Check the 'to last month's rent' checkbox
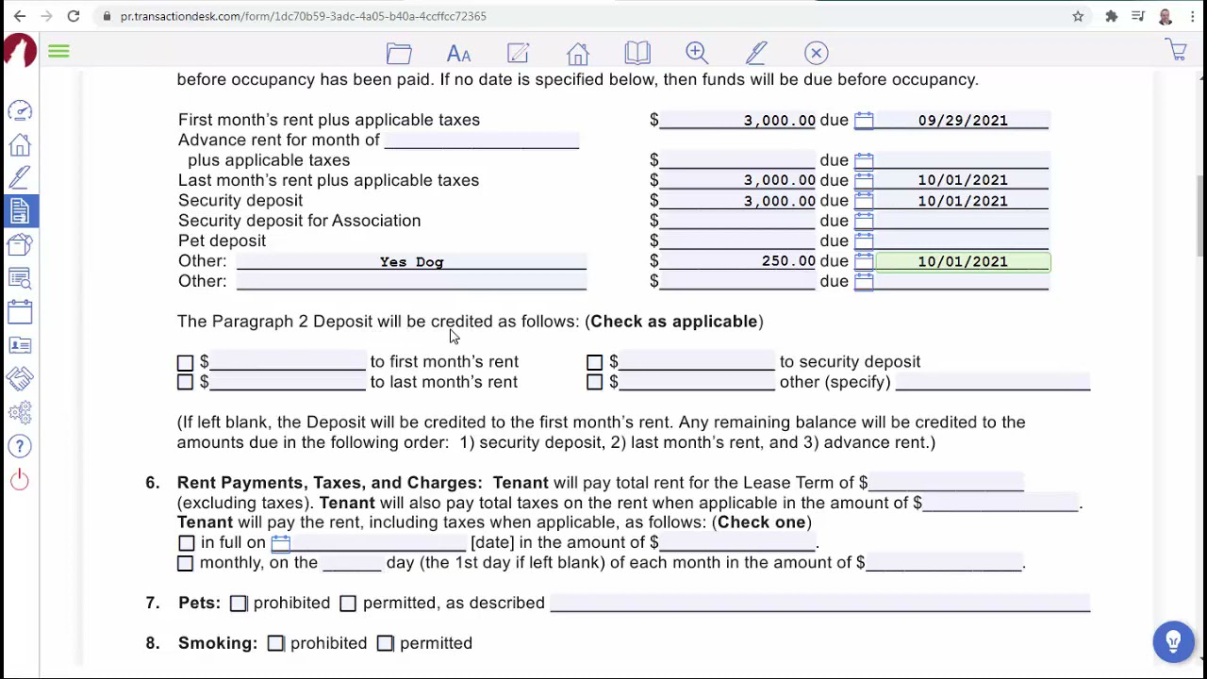The image size is (1207, 679). click(x=185, y=382)
